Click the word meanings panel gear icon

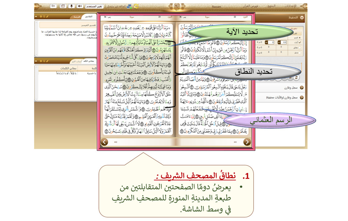41,61
